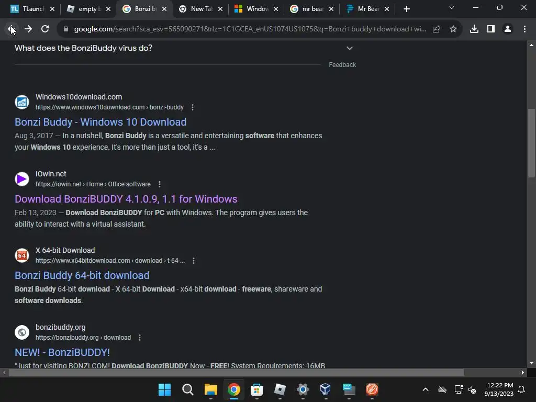536x402 pixels.
Task: Open VirtualBox cube icon in taskbar
Action: tap(326, 389)
